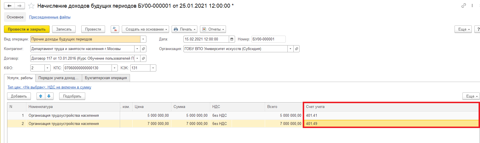Click НДС column header
480x143 pixels.
coord(237,107)
